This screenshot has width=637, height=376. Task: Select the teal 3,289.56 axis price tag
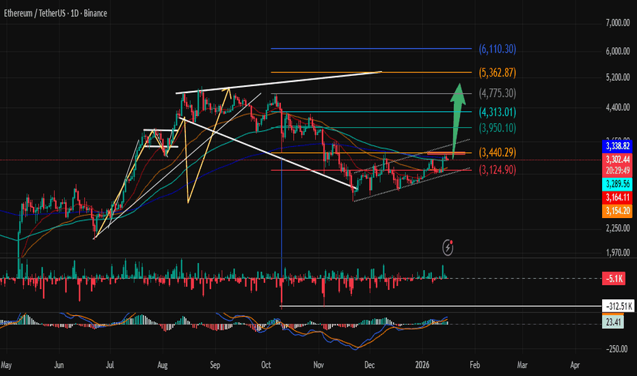pos(618,185)
